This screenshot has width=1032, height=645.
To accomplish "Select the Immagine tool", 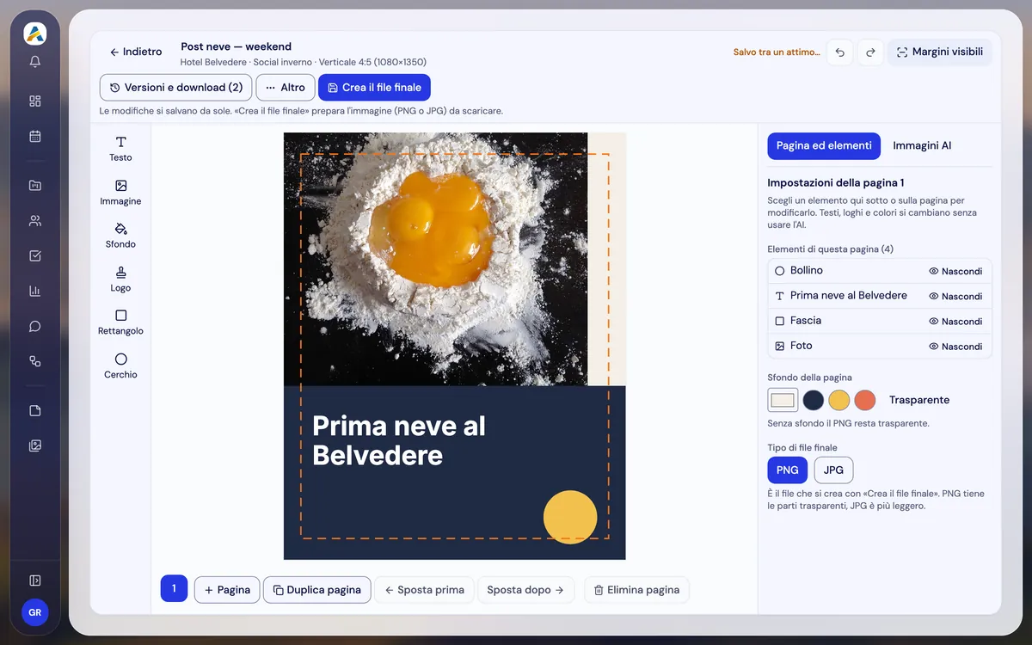I will tap(120, 193).
